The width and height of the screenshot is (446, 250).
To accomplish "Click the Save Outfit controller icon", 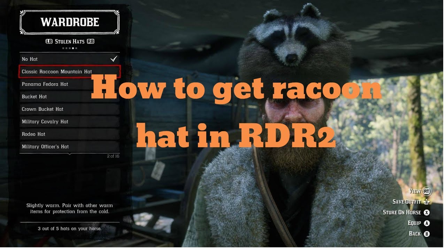I will [427, 202].
